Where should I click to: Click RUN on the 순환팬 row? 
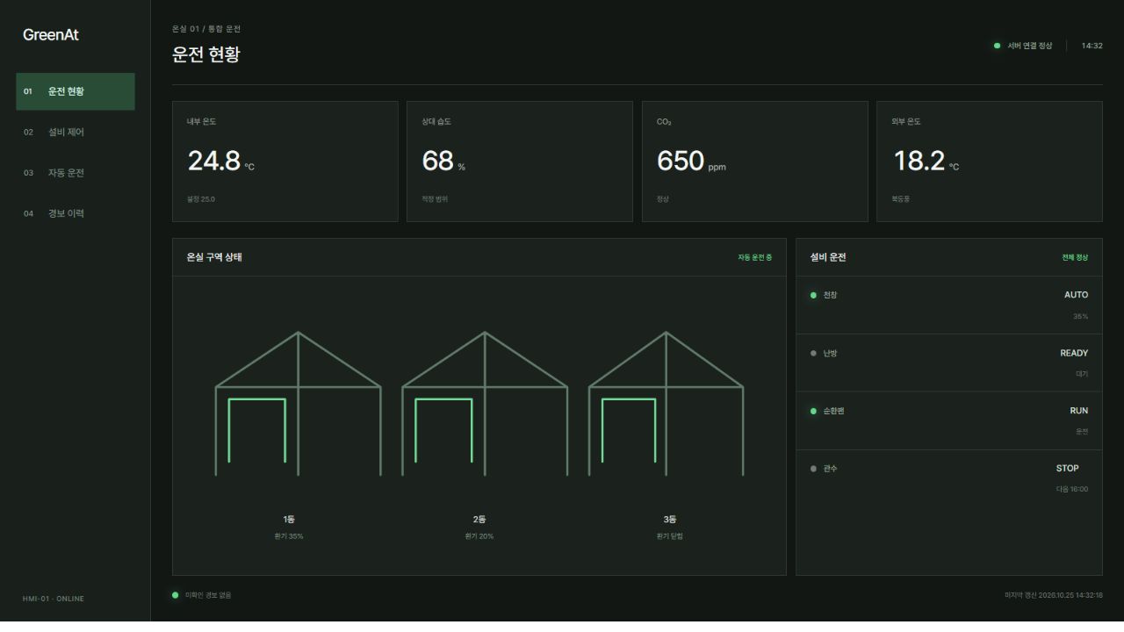coord(1079,411)
